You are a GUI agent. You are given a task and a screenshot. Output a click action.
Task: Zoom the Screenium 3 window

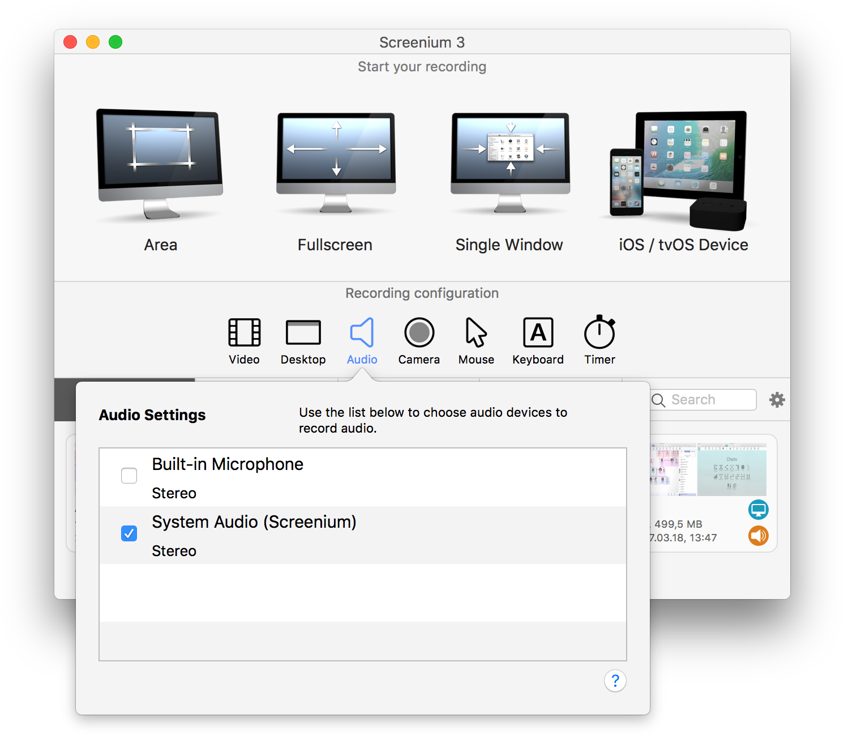tap(115, 42)
